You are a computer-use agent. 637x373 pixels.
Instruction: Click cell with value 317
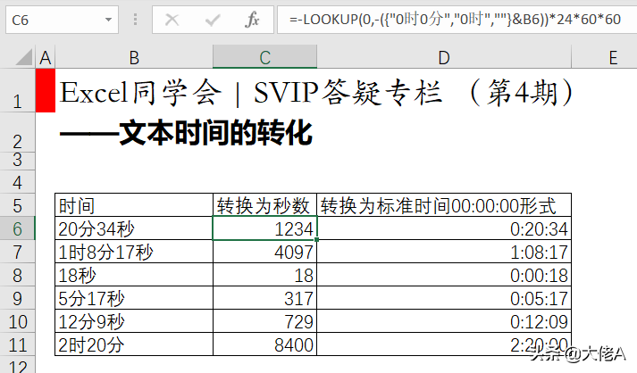pyautogui.click(x=264, y=297)
